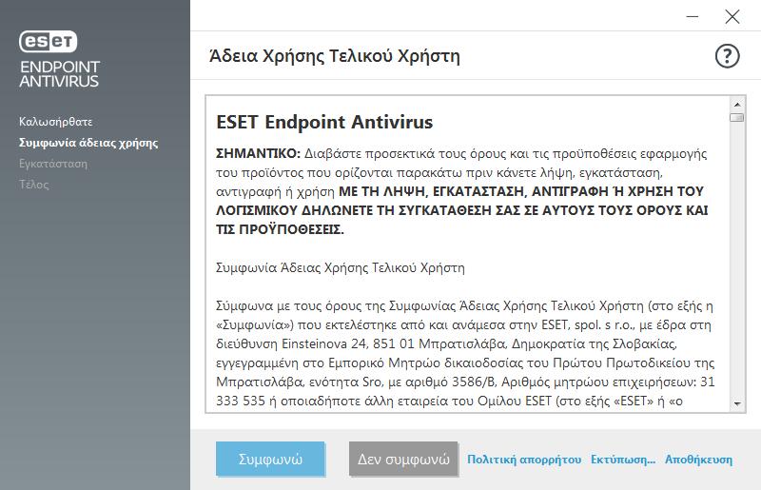Click the scrollbar up arrow

point(737,105)
